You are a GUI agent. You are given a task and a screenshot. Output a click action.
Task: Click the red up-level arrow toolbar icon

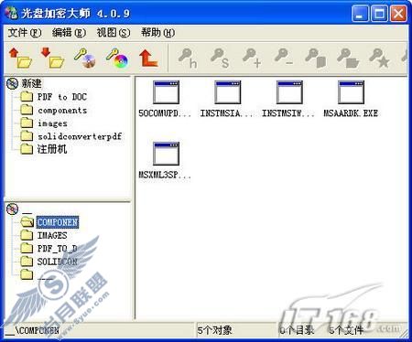tap(148, 58)
